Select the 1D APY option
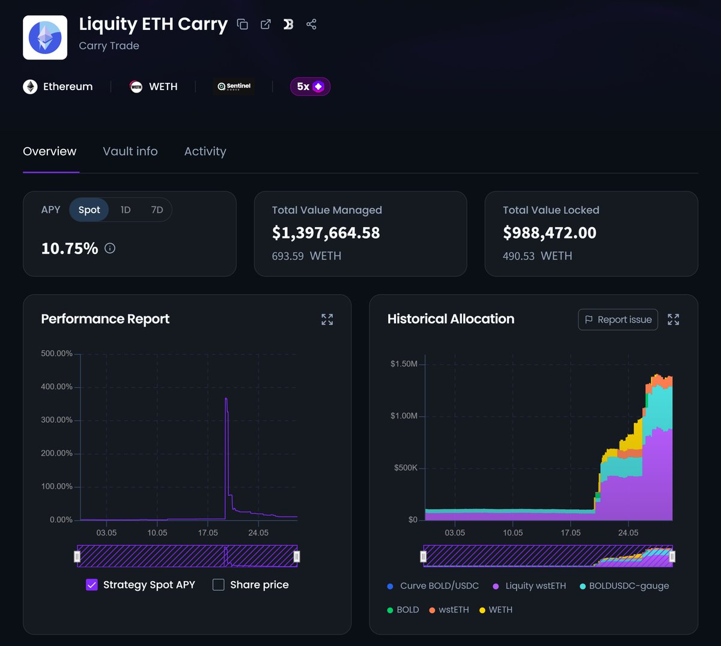721x646 pixels. [126, 210]
